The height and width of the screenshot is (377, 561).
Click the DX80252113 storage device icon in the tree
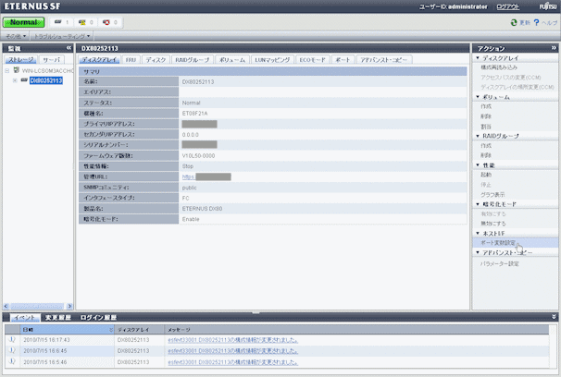24,80
